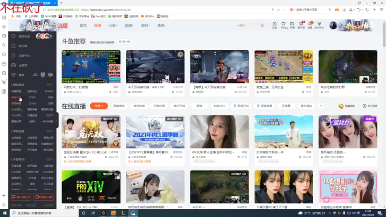Screen dimensions: 386x217
Task: Open the 排行榜 ranking item in sidebar
Action: coord(20,46)
